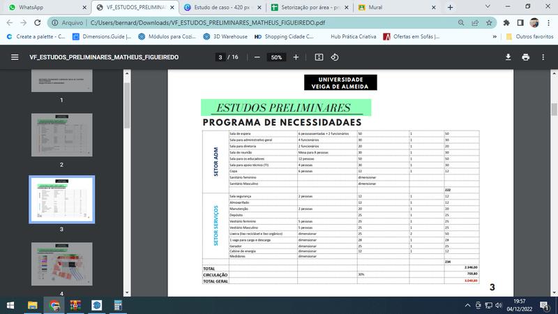Open File Explorer from the taskbar
The image size is (558, 314).
click(x=32, y=305)
